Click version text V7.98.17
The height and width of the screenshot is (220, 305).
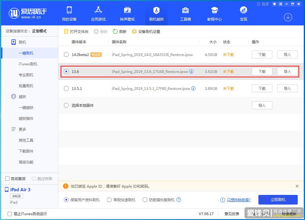pyautogui.click(x=206, y=214)
